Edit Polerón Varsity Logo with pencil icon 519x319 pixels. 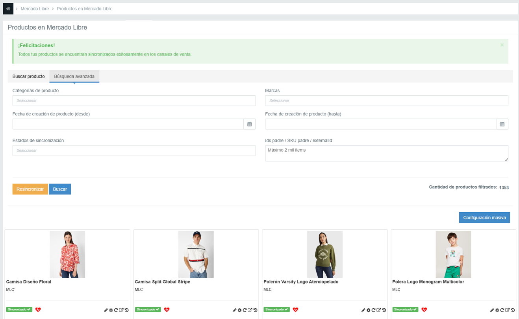(x=363, y=310)
